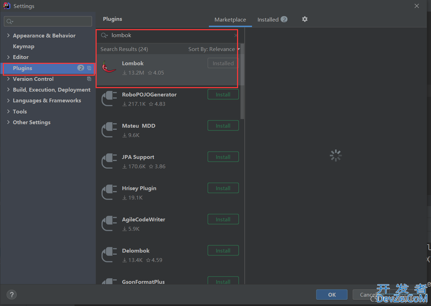Click the 4.83 rating for RoboPOJOGenerator
Image resolution: width=431 pixels, height=306 pixels.
point(157,104)
